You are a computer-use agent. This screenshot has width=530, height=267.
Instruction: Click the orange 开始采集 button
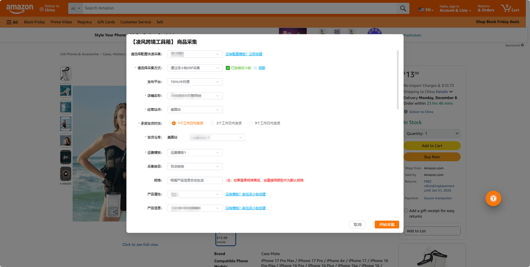pos(386,224)
